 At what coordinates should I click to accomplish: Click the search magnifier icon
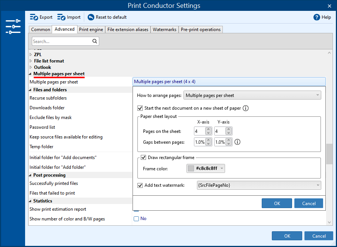pyautogui.click(x=95, y=42)
